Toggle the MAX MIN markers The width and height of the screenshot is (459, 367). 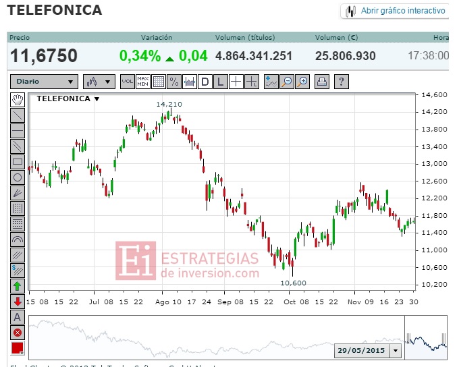coord(143,82)
